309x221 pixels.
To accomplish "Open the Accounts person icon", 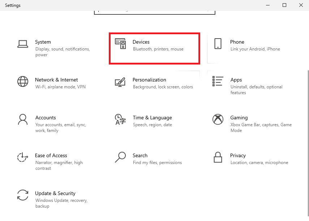I will [23, 119].
